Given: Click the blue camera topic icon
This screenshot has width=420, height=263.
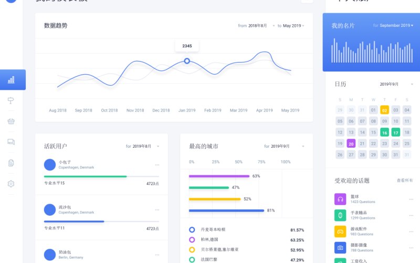Looking at the screenshot, I should point(340,248).
